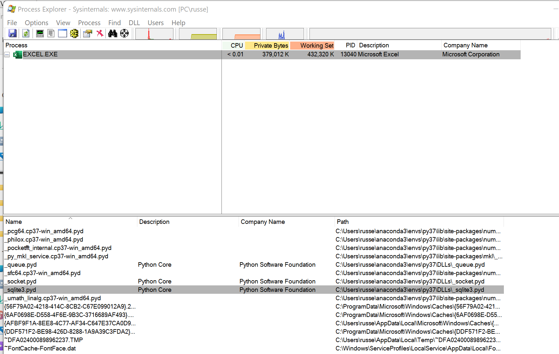Image resolution: width=559 pixels, height=354 pixels.
Task: Select the highlighted _sqlite3.pyd row
Action: [254, 290]
